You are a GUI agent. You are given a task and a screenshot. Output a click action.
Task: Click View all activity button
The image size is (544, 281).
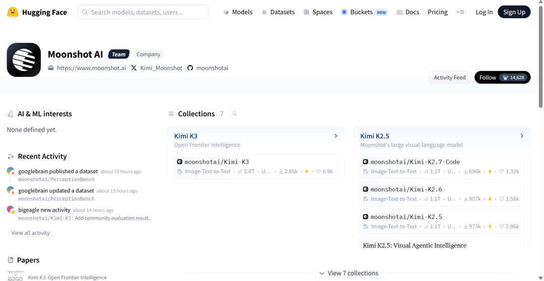[x=31, y=233]
